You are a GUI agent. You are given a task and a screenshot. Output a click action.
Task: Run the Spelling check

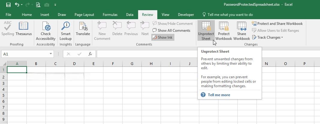click(x=8, y=28)
